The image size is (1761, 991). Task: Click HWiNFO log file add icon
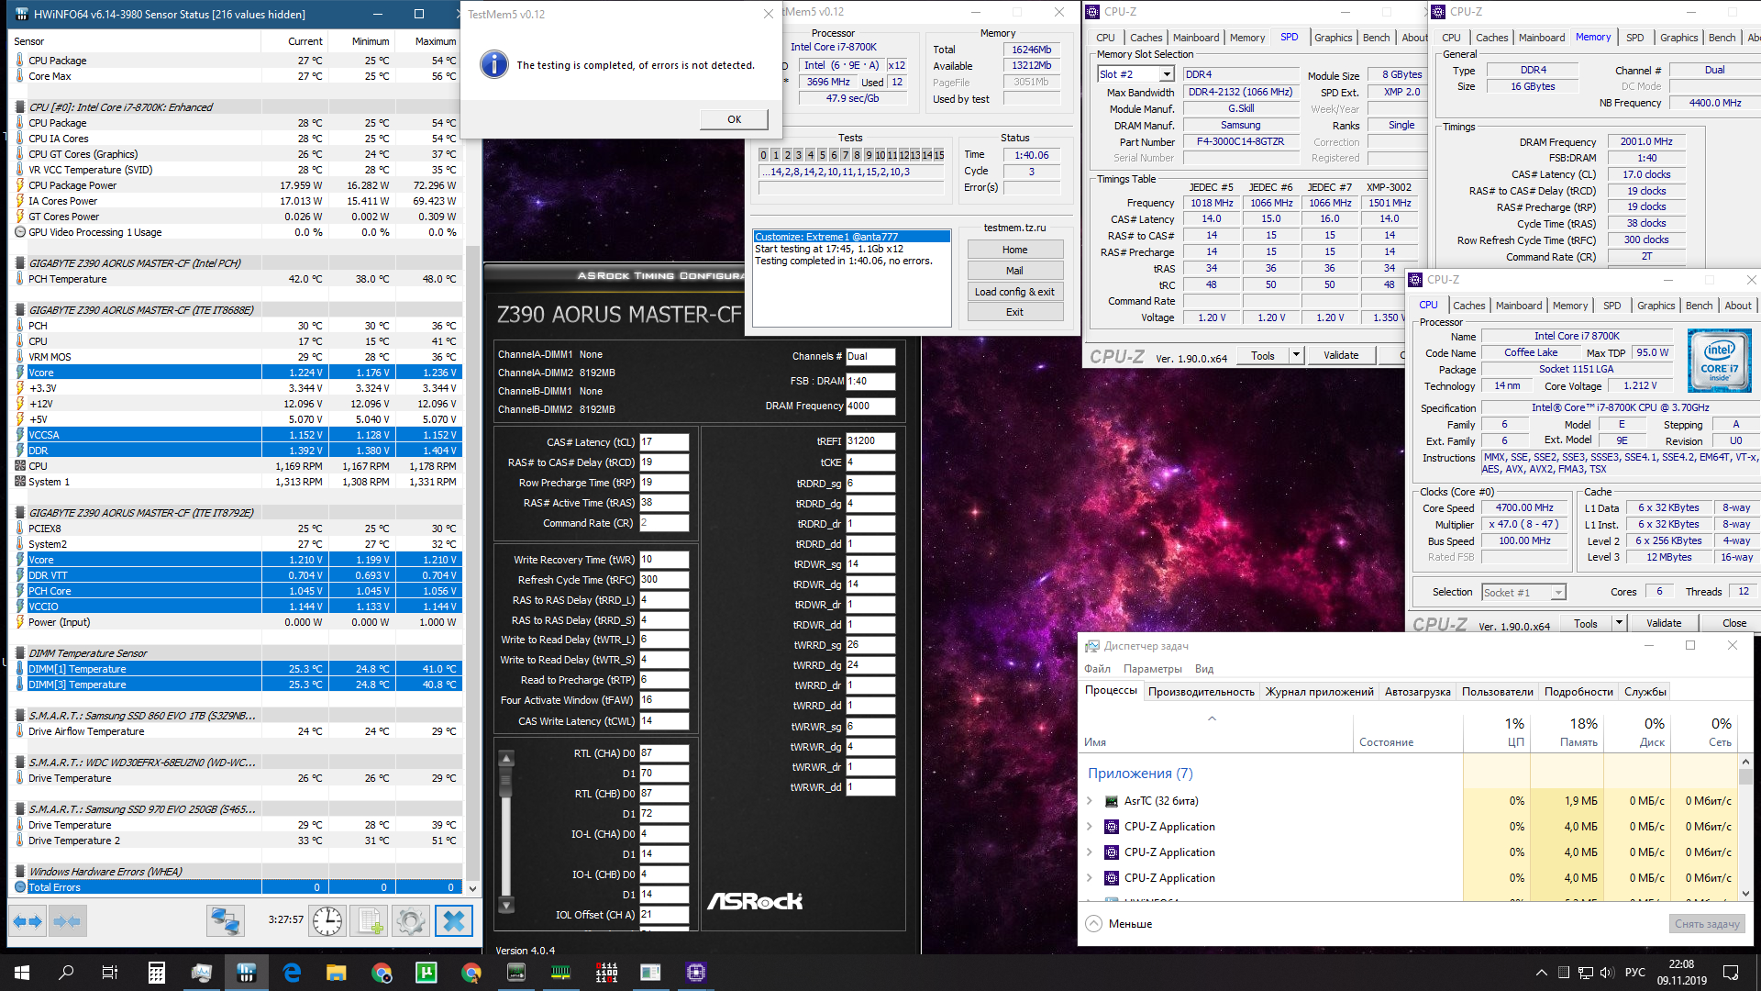pos(370,920)
